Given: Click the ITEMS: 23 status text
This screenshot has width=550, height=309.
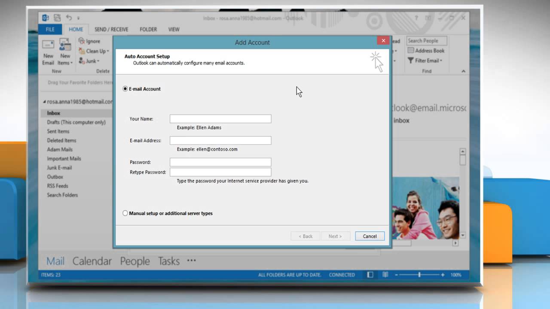Looking at the screenshot, I should 51,275.
